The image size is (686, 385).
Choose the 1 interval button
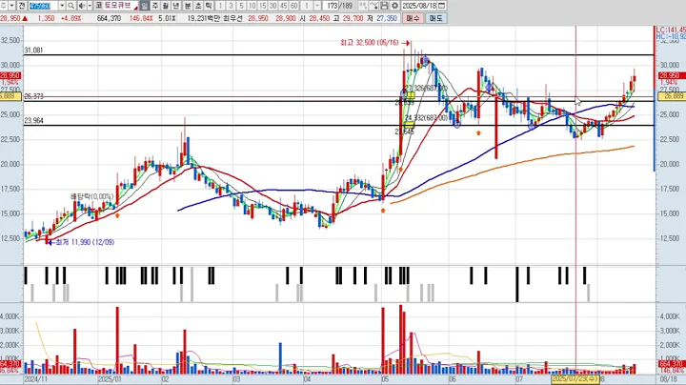(x=220, y=6)
